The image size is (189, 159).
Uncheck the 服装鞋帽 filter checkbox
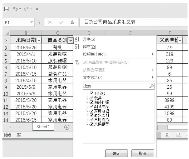(x=92, y=102)
